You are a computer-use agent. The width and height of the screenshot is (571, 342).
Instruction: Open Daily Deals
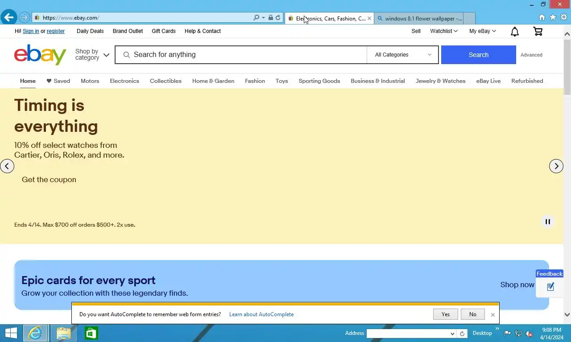click(x=90, y=31)
